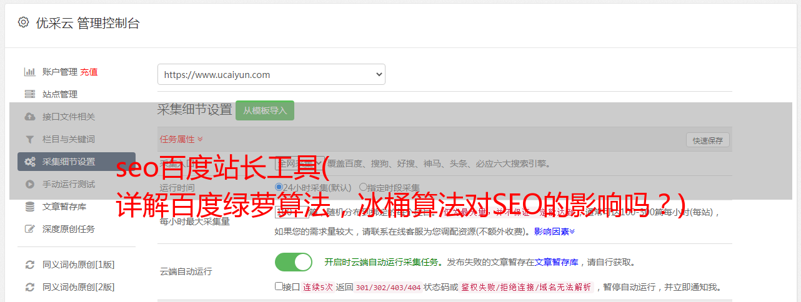
Task: Open 文章暂存库 in the sidebar
Action: tap(64, 207)
